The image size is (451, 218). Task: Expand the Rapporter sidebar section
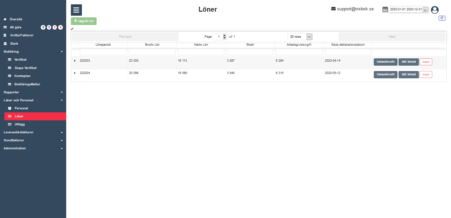62,92
